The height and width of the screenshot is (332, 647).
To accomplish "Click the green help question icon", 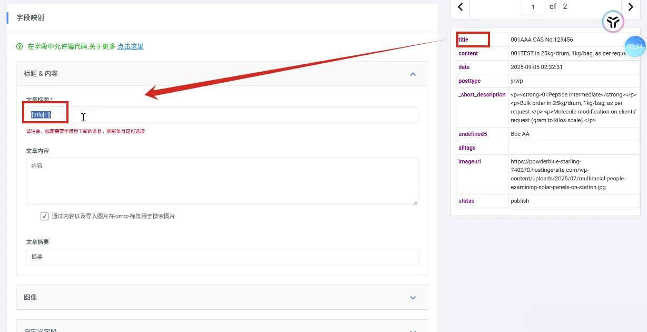I will click(20, 46).
